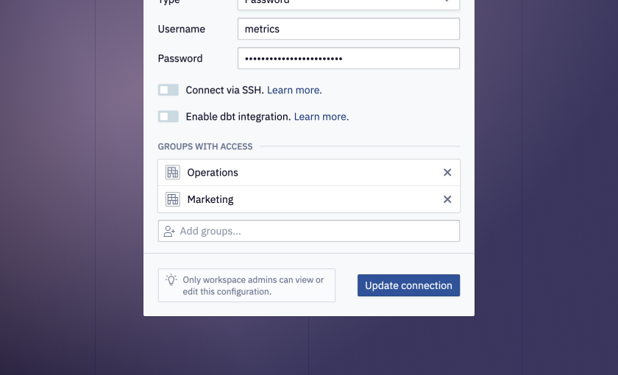Remove the Operations group from access
Image resolution: width=618 pixels, height=375 pixels.
click(x=447, y=173)
